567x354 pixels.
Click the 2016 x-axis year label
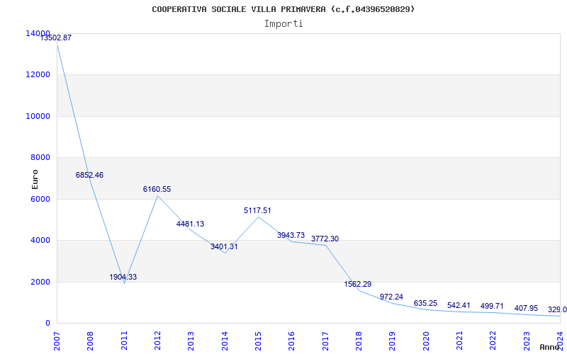[292, 341]
